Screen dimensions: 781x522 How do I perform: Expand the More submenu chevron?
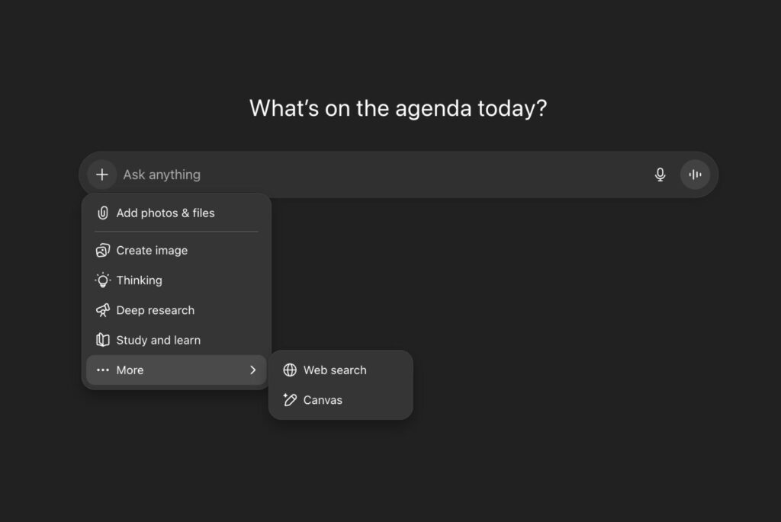252,370
